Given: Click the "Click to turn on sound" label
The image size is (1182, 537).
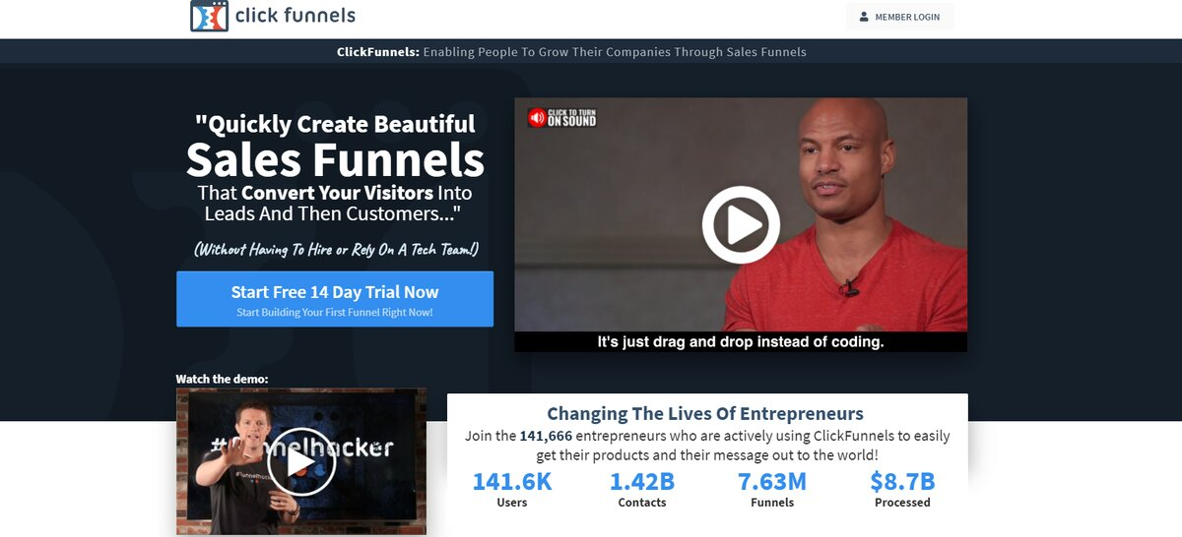Looking at the screenshot, I should click(x=572, y=118).
